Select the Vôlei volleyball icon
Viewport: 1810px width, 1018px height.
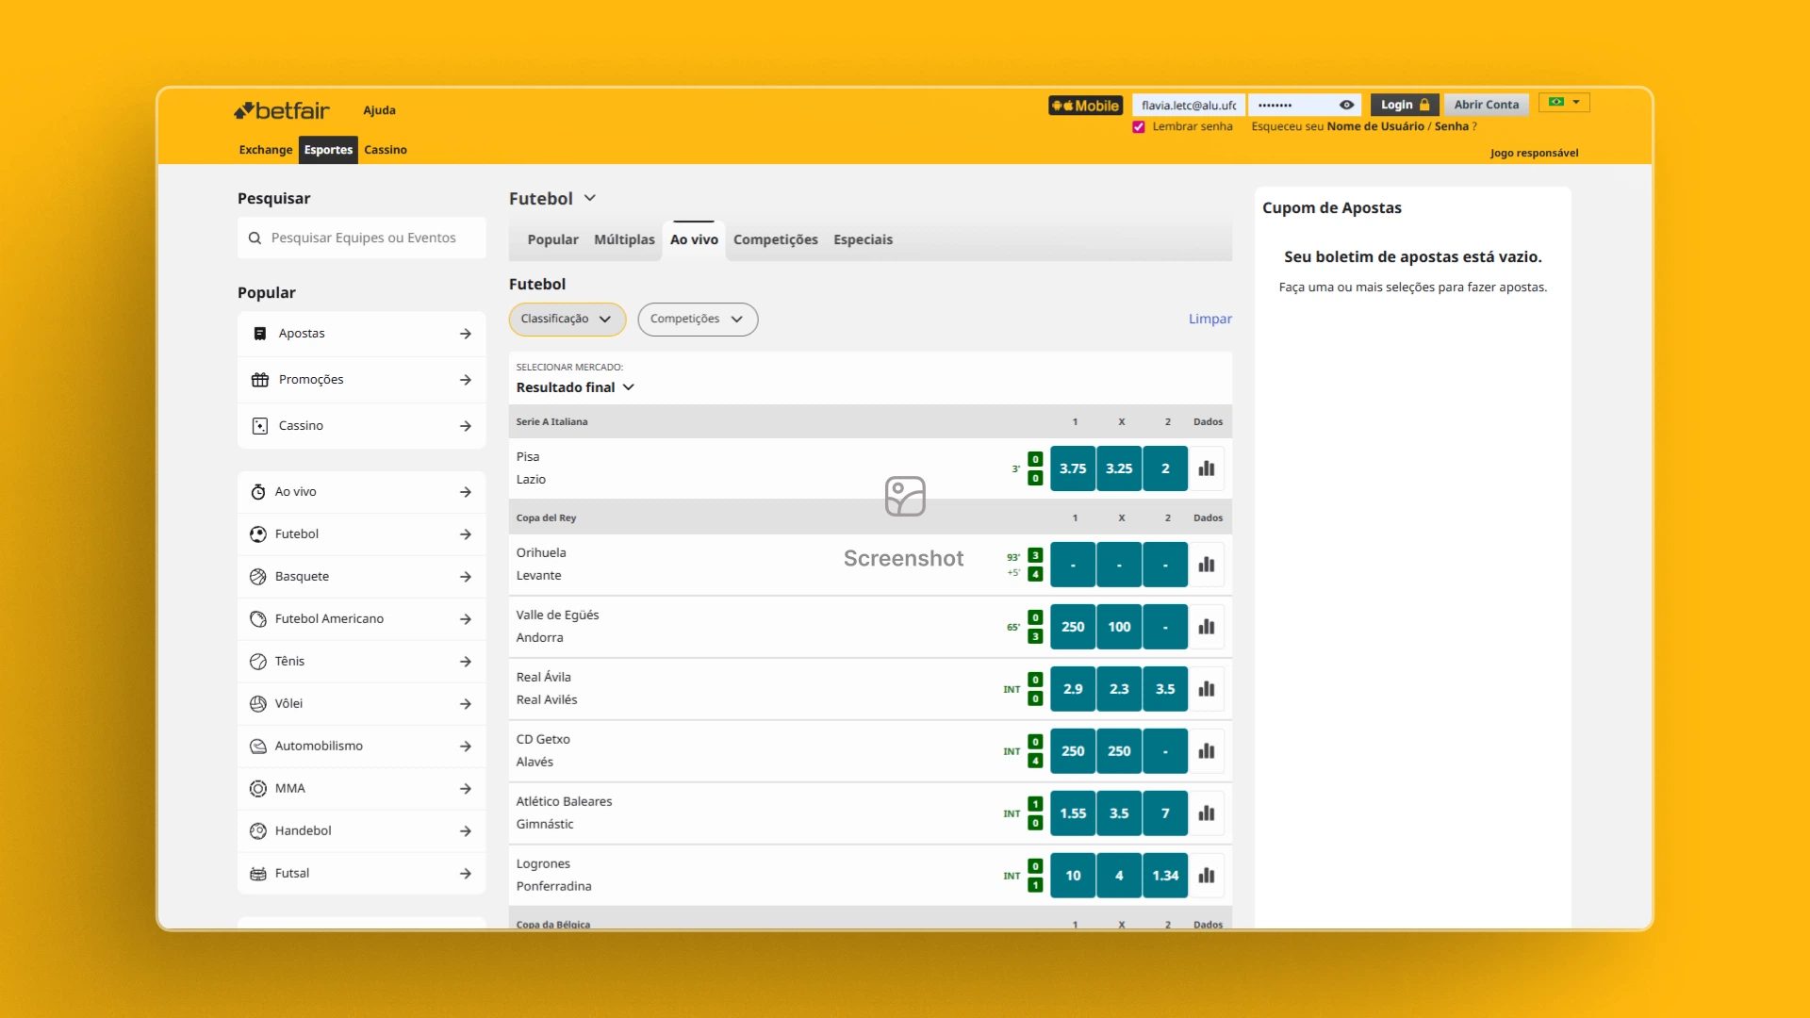(x=257, y=703)
